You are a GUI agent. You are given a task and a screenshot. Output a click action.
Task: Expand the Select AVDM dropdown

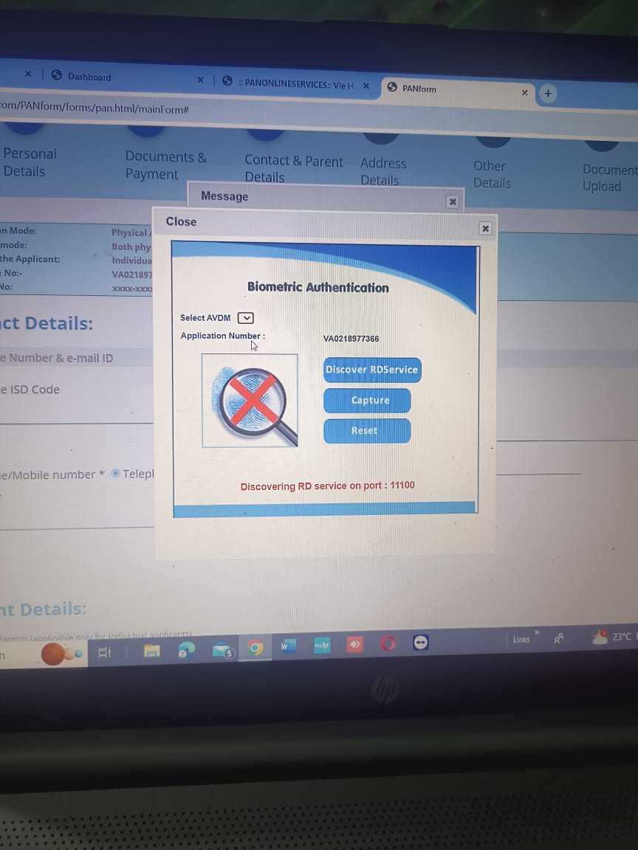[246, 318]
